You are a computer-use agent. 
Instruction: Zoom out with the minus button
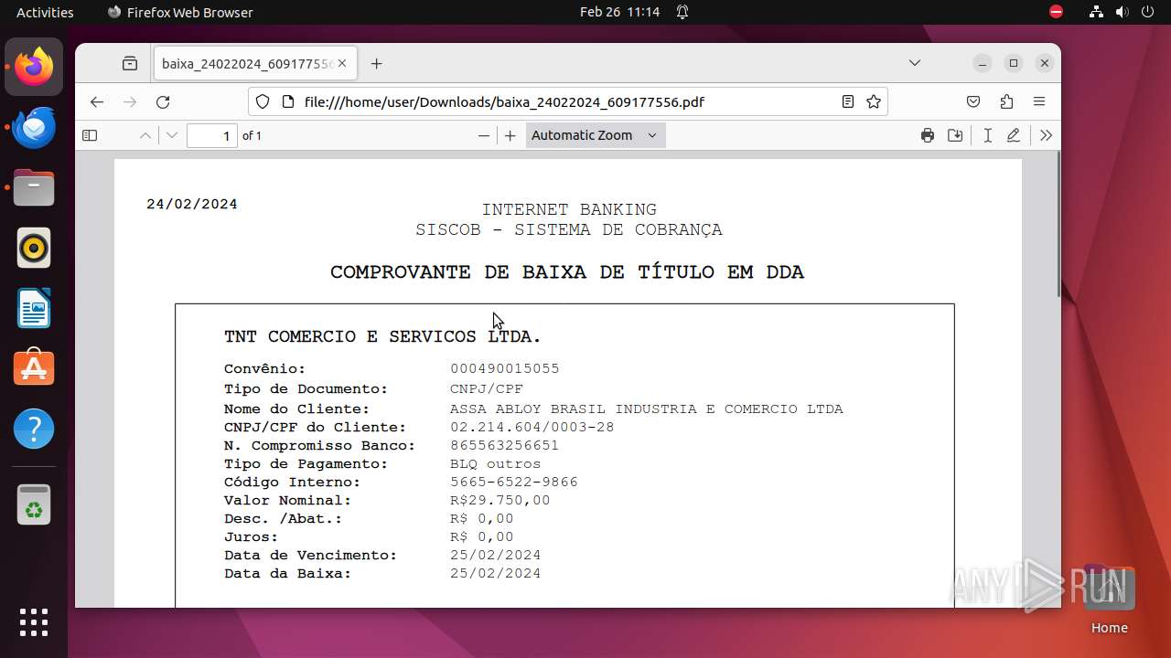click(484, 135)
